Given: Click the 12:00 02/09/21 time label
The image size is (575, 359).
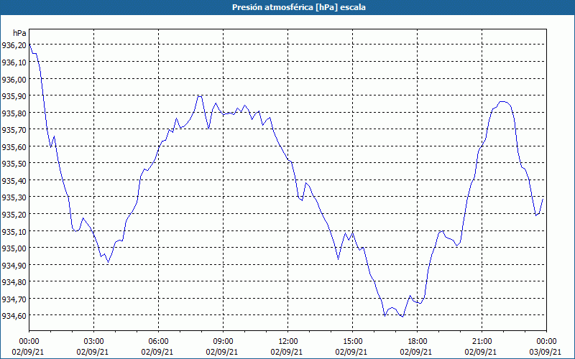Looking at the screenshot, I should pos(287,347).
